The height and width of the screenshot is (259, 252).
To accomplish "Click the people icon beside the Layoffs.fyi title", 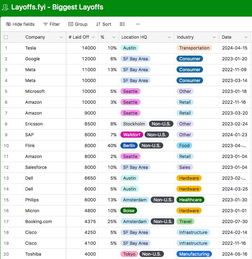I will coord(5,7).
